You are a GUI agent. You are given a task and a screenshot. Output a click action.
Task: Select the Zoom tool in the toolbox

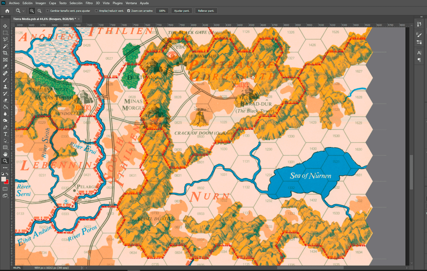tap(5, 161)
